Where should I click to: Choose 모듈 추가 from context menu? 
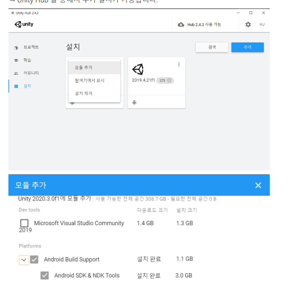[94, 67]
